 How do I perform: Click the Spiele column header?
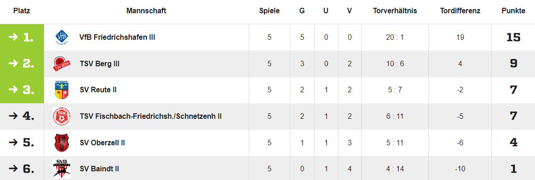point(269,11)
